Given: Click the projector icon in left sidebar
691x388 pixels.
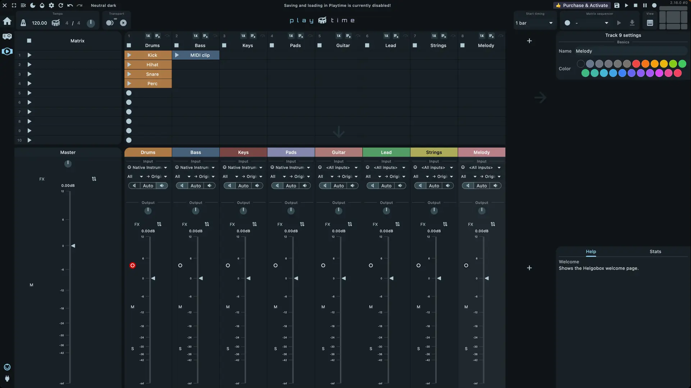Looking at the screenshot, I should pos(7,36).
